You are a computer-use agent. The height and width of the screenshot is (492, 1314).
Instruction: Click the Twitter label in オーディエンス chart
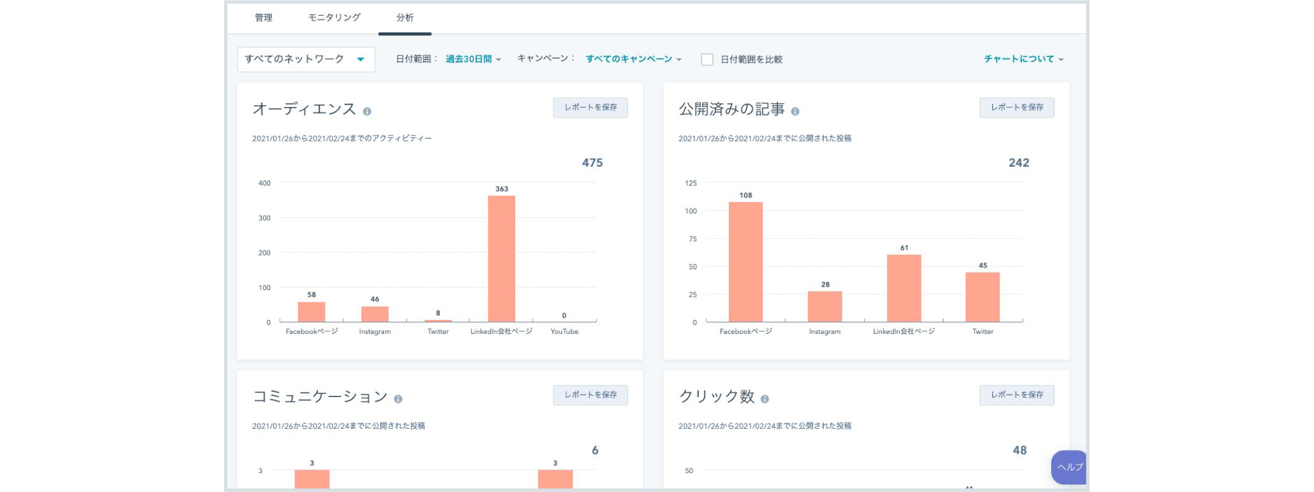(x=438, y=331)
